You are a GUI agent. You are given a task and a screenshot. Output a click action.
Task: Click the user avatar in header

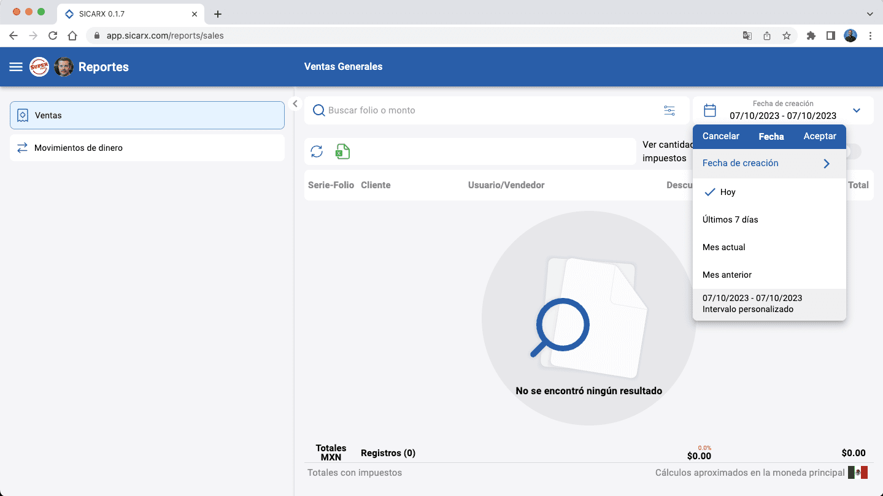pos(64,67)
